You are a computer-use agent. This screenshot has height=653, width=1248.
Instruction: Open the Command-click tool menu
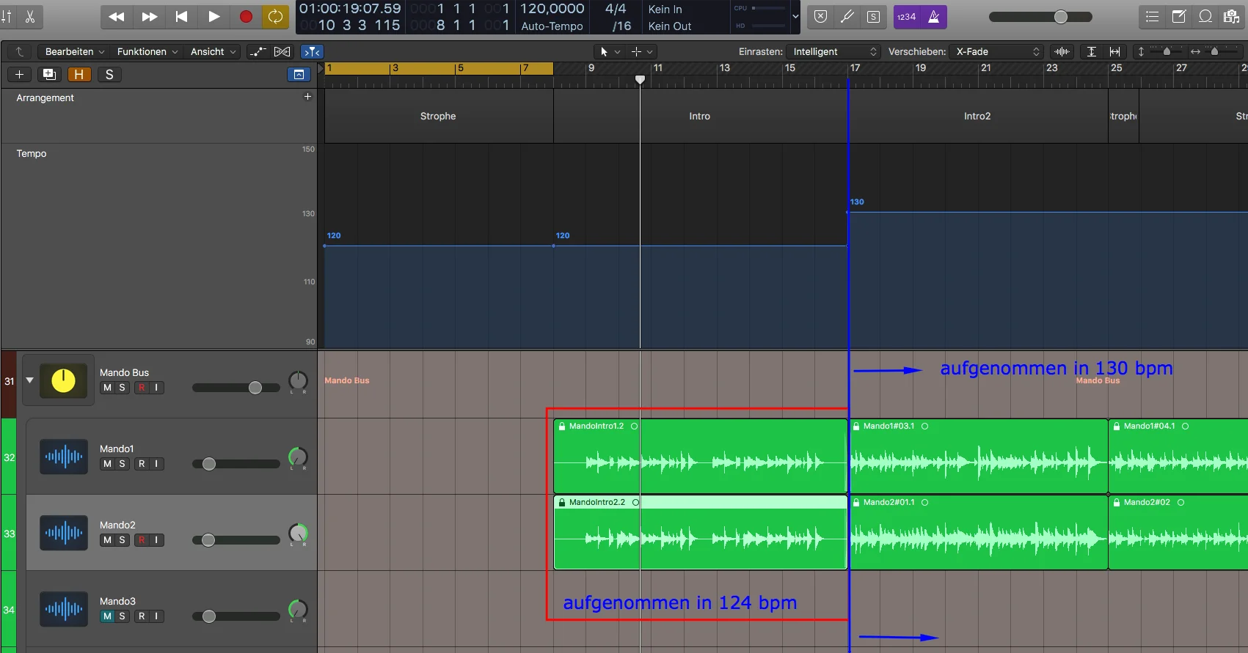pos(641,51)
